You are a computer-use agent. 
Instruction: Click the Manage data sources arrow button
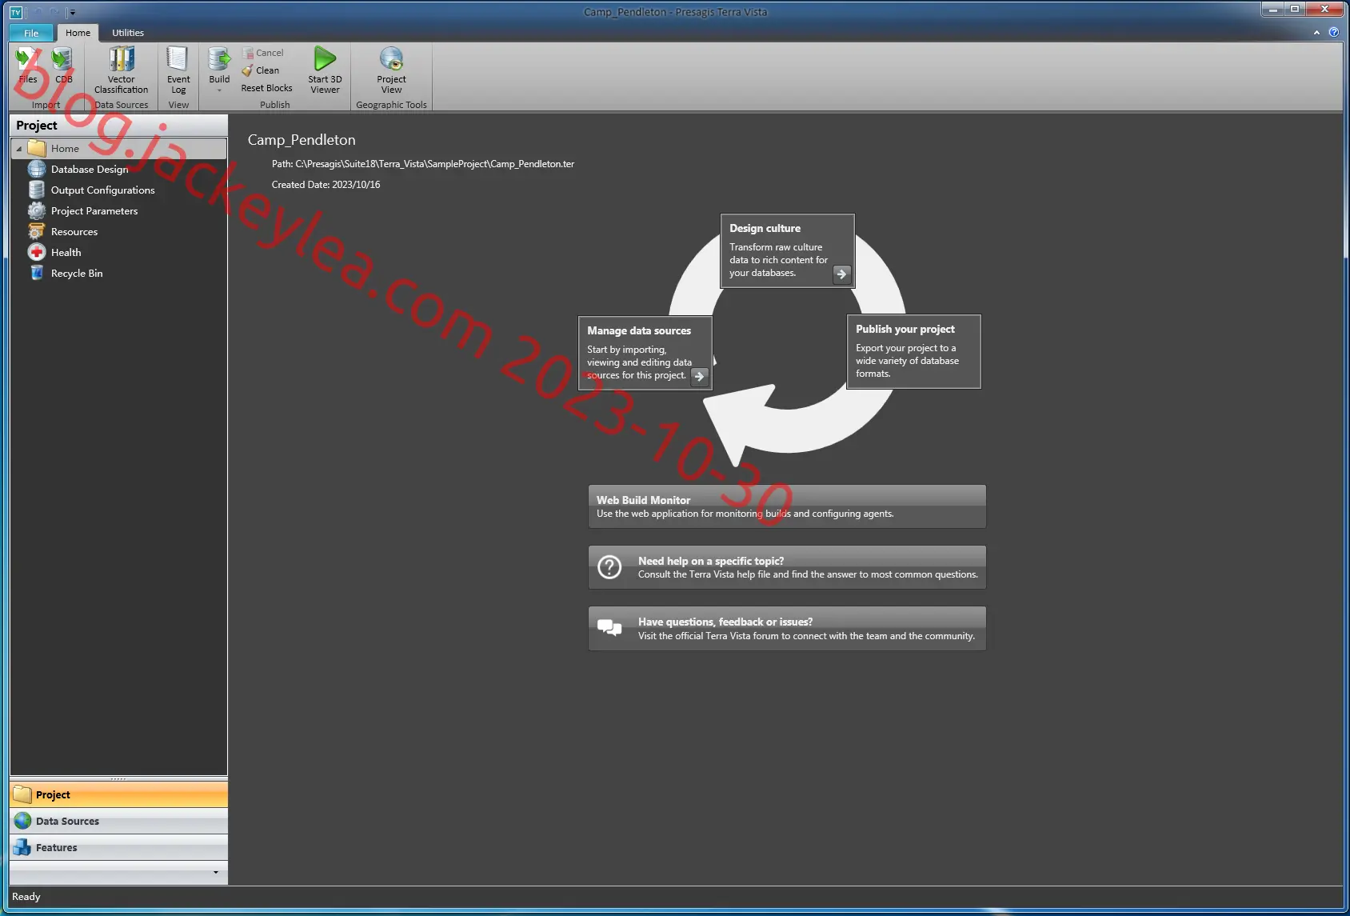pos(700,376)
